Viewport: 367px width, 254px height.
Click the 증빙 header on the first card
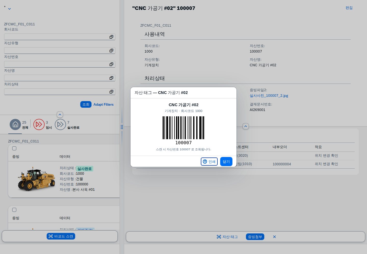click(16, 156)
